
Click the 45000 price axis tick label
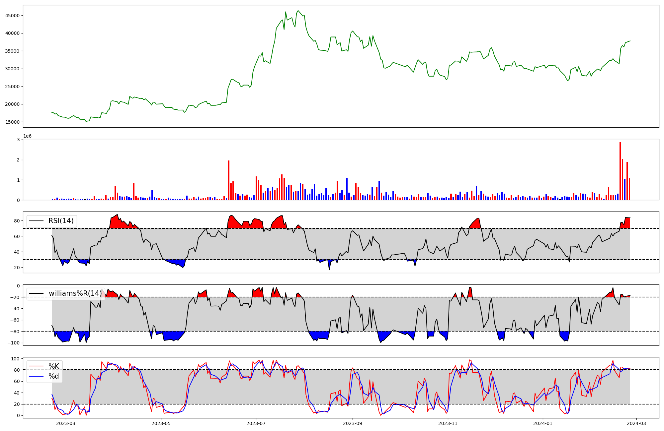click(13, 16)
